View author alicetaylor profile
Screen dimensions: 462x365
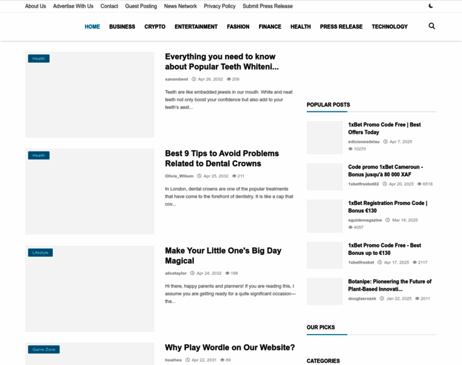[176, 273]
